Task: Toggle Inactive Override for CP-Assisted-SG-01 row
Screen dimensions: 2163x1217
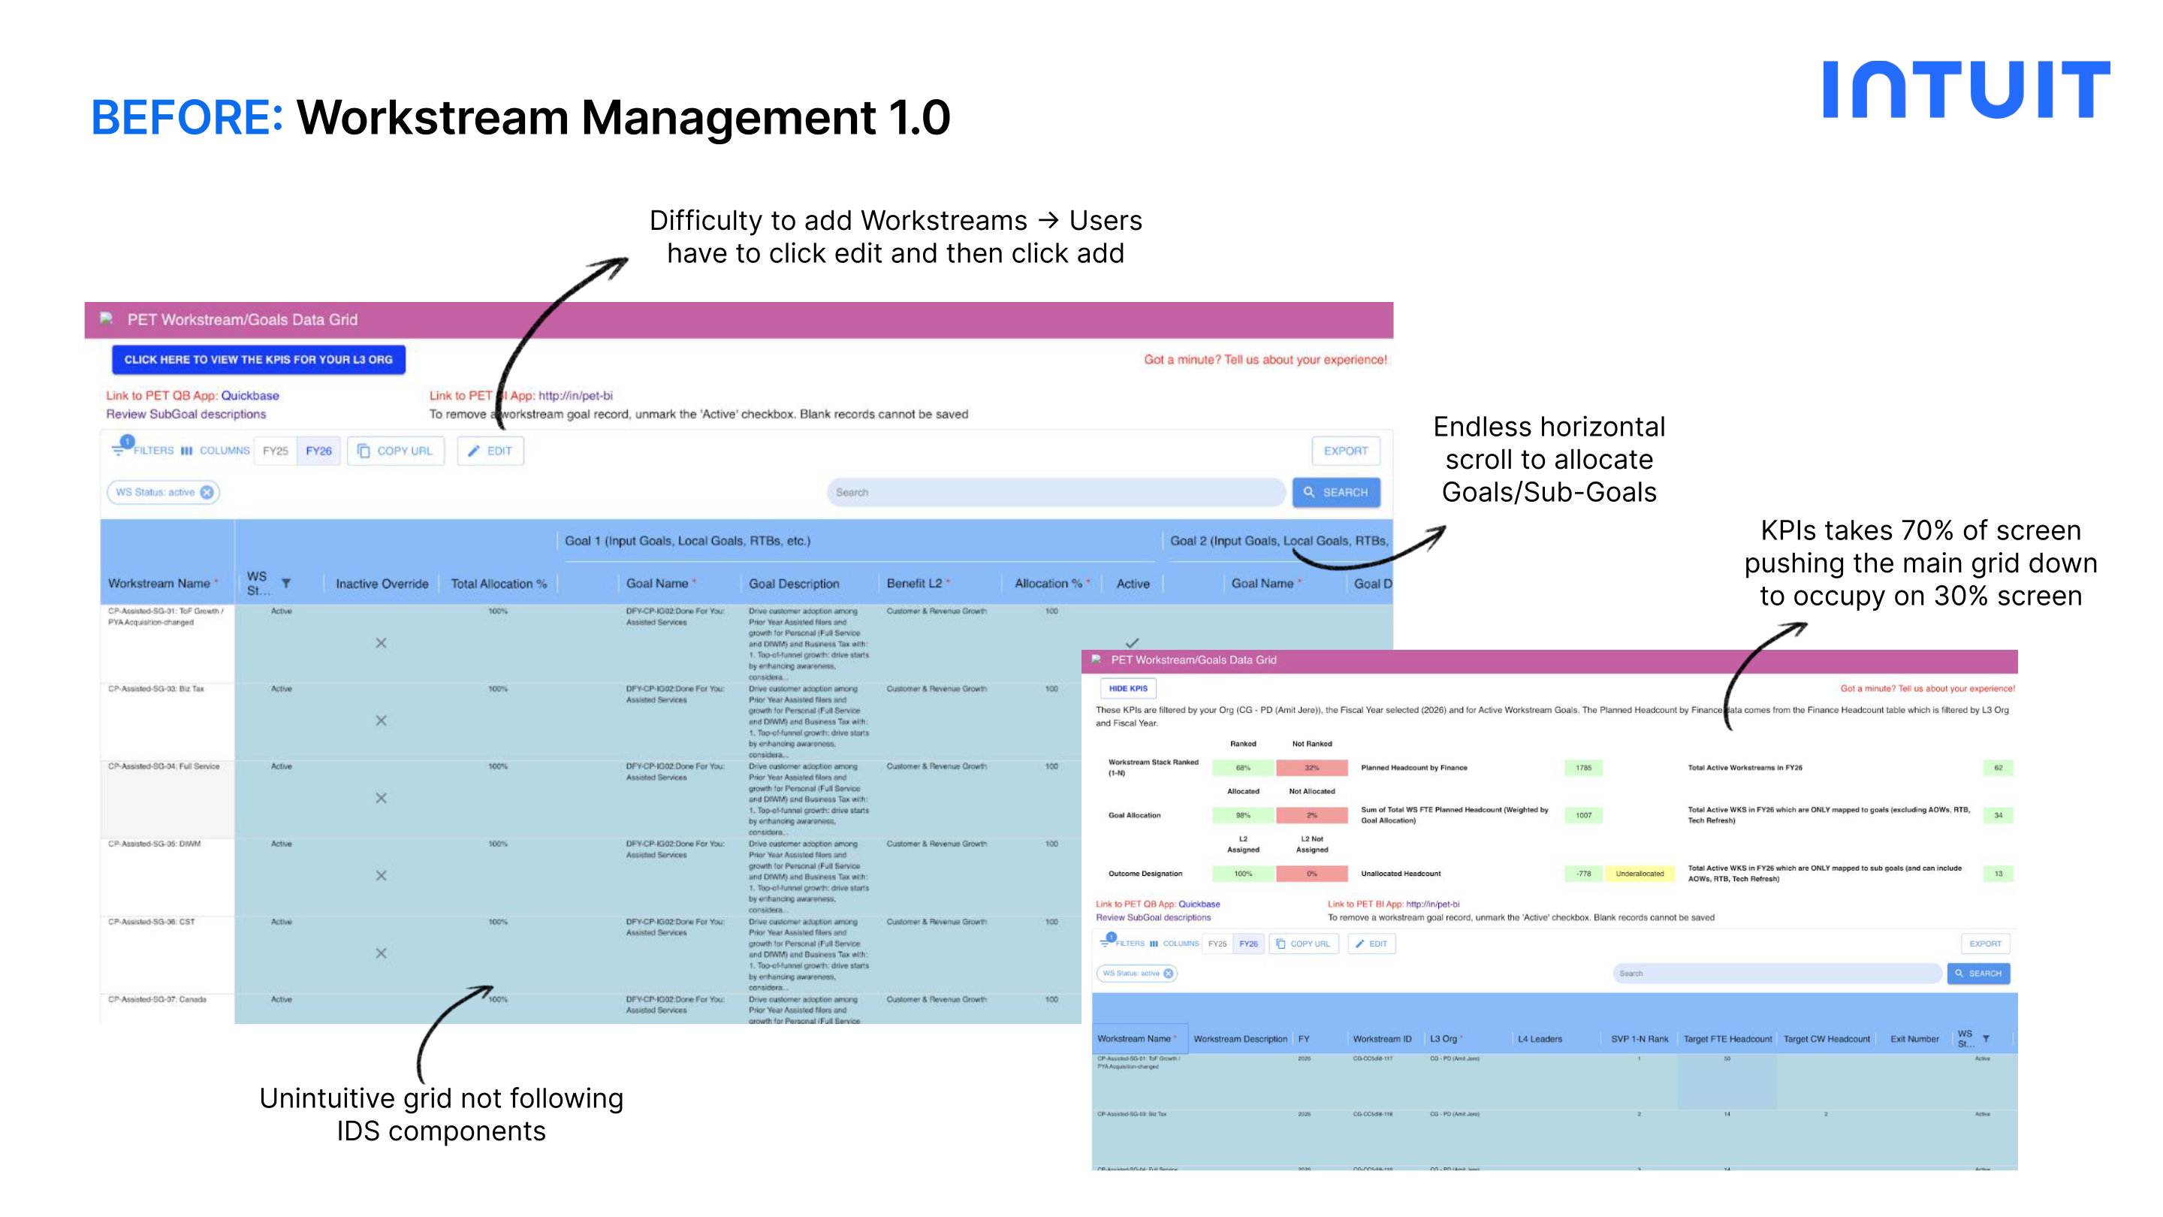Action: click(x=382, y=643)
